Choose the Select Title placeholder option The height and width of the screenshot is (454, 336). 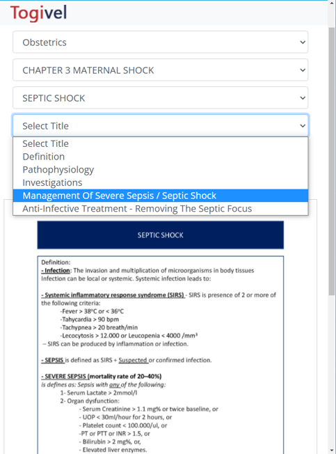pos(160,143)
